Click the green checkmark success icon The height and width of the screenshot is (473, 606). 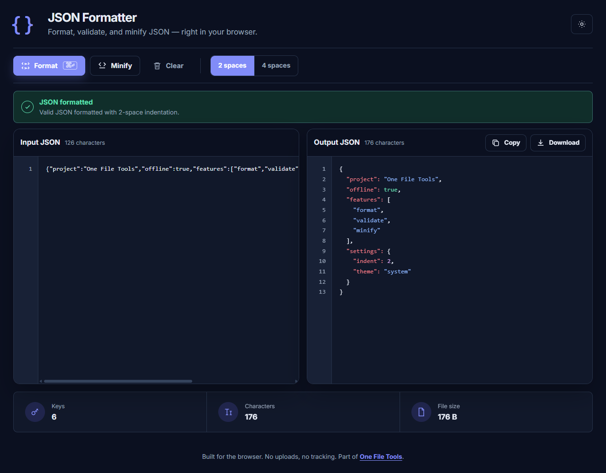27,107
